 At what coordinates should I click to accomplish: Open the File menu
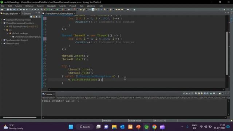pos(3,6)
